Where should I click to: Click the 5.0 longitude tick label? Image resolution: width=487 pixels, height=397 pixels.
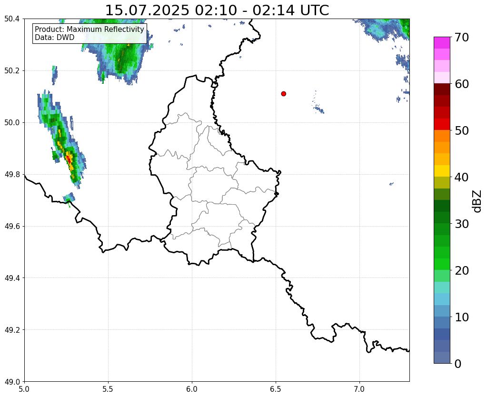(x=24, y=389)
